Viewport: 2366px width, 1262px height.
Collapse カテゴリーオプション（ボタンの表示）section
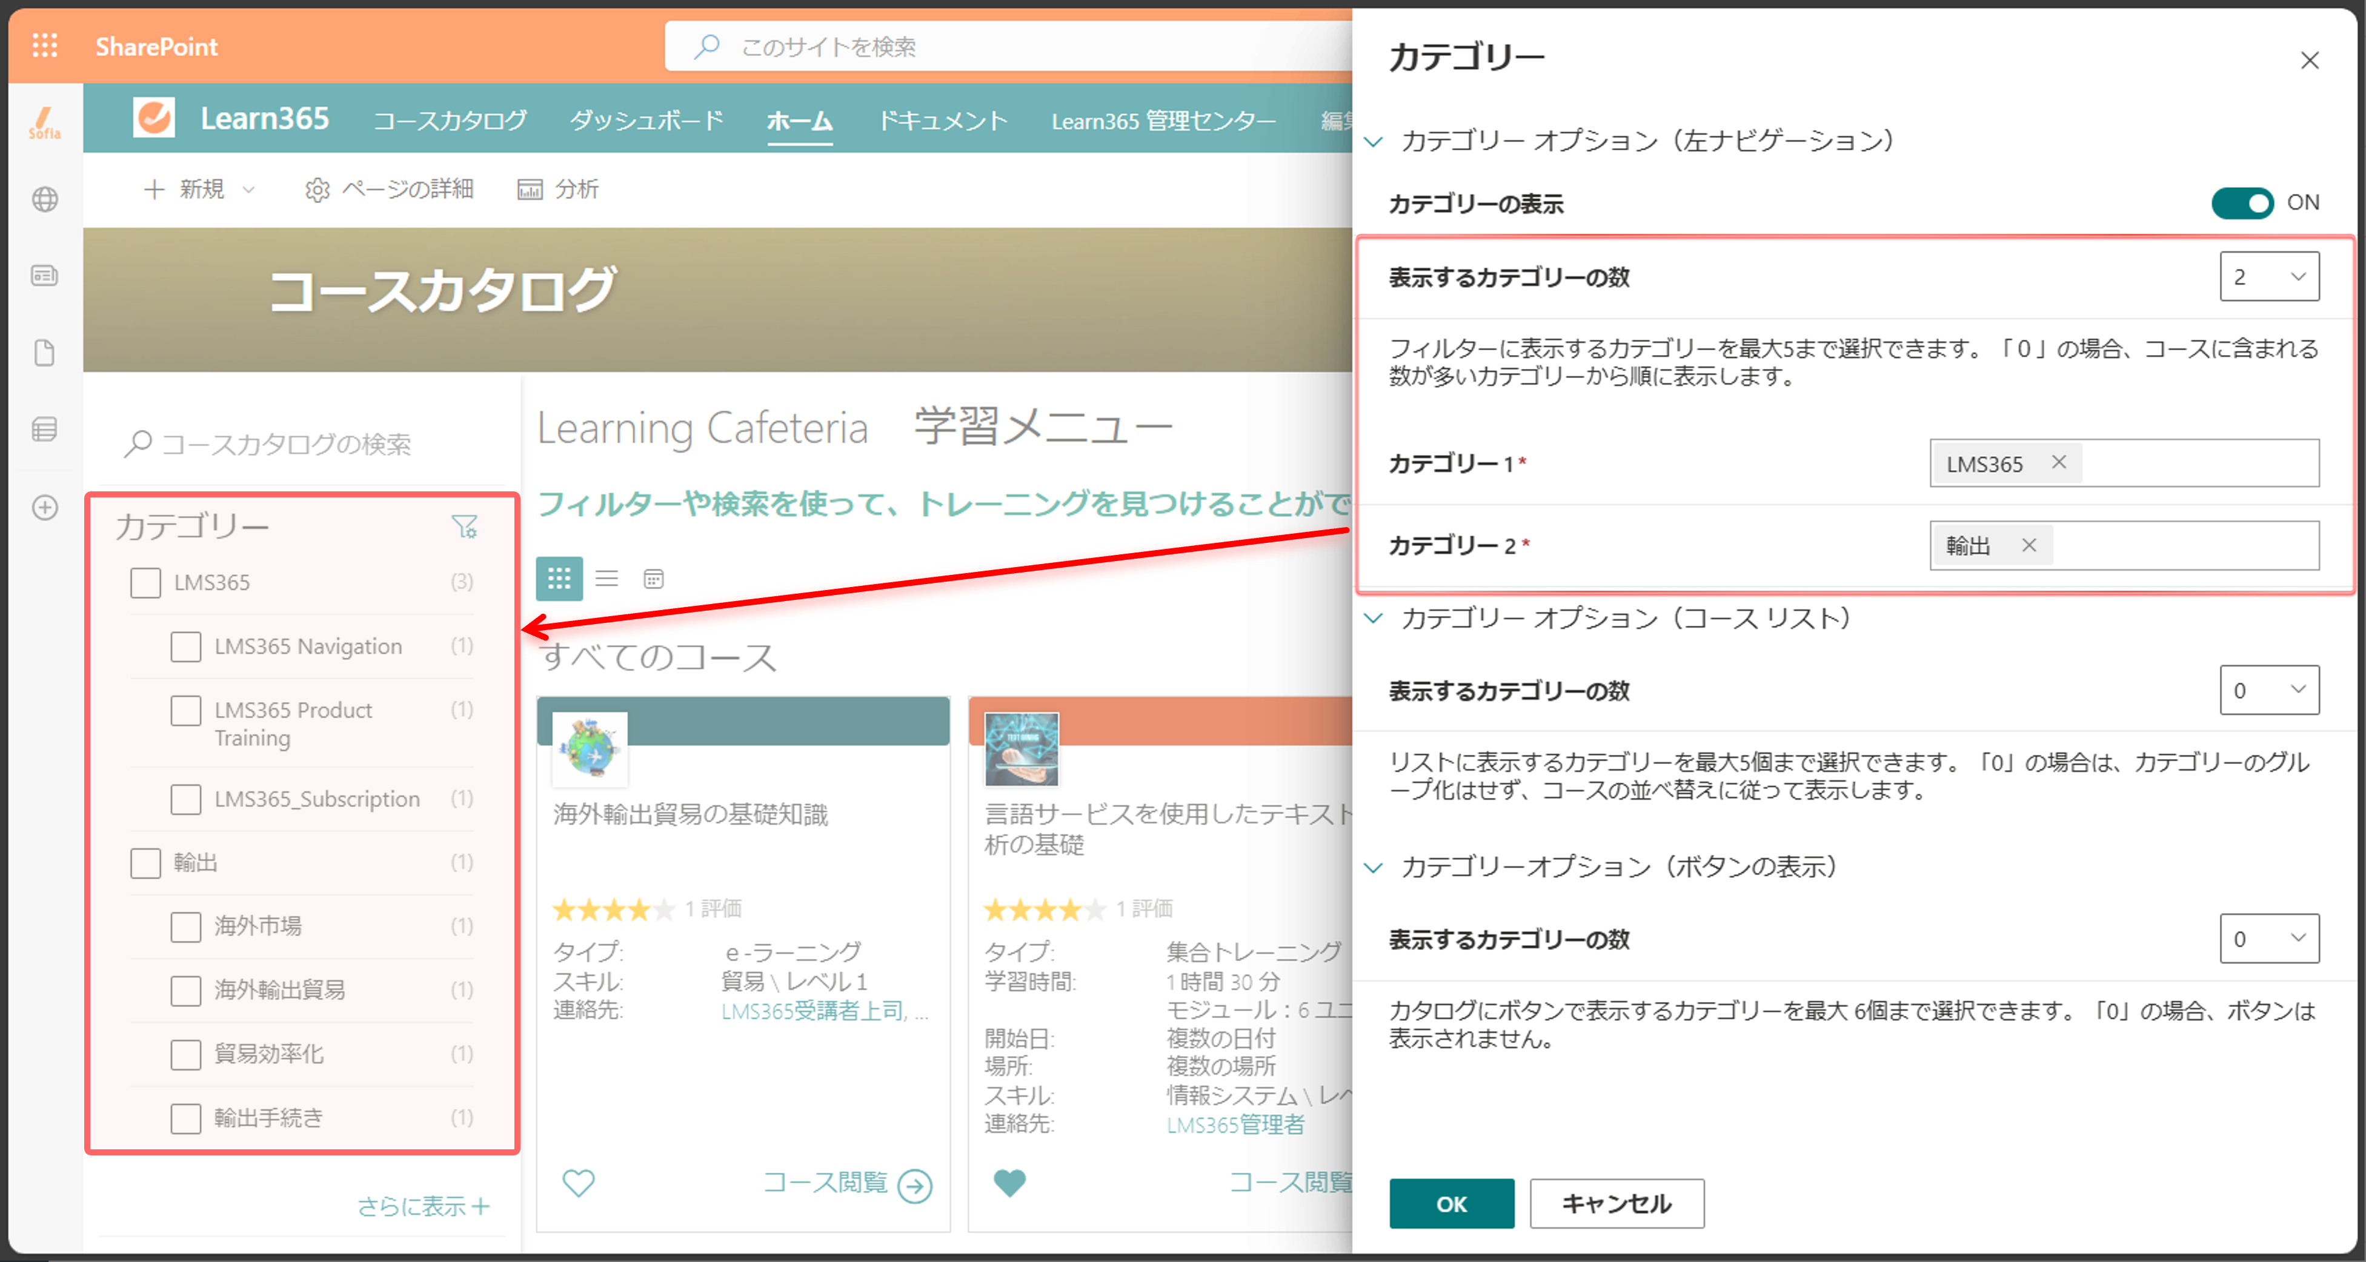pos(1373,867)
